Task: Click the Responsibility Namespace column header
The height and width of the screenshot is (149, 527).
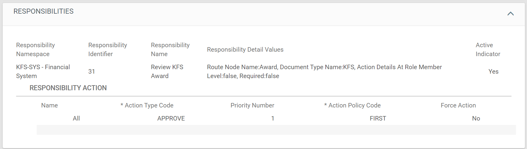Action: pos(35,50)
